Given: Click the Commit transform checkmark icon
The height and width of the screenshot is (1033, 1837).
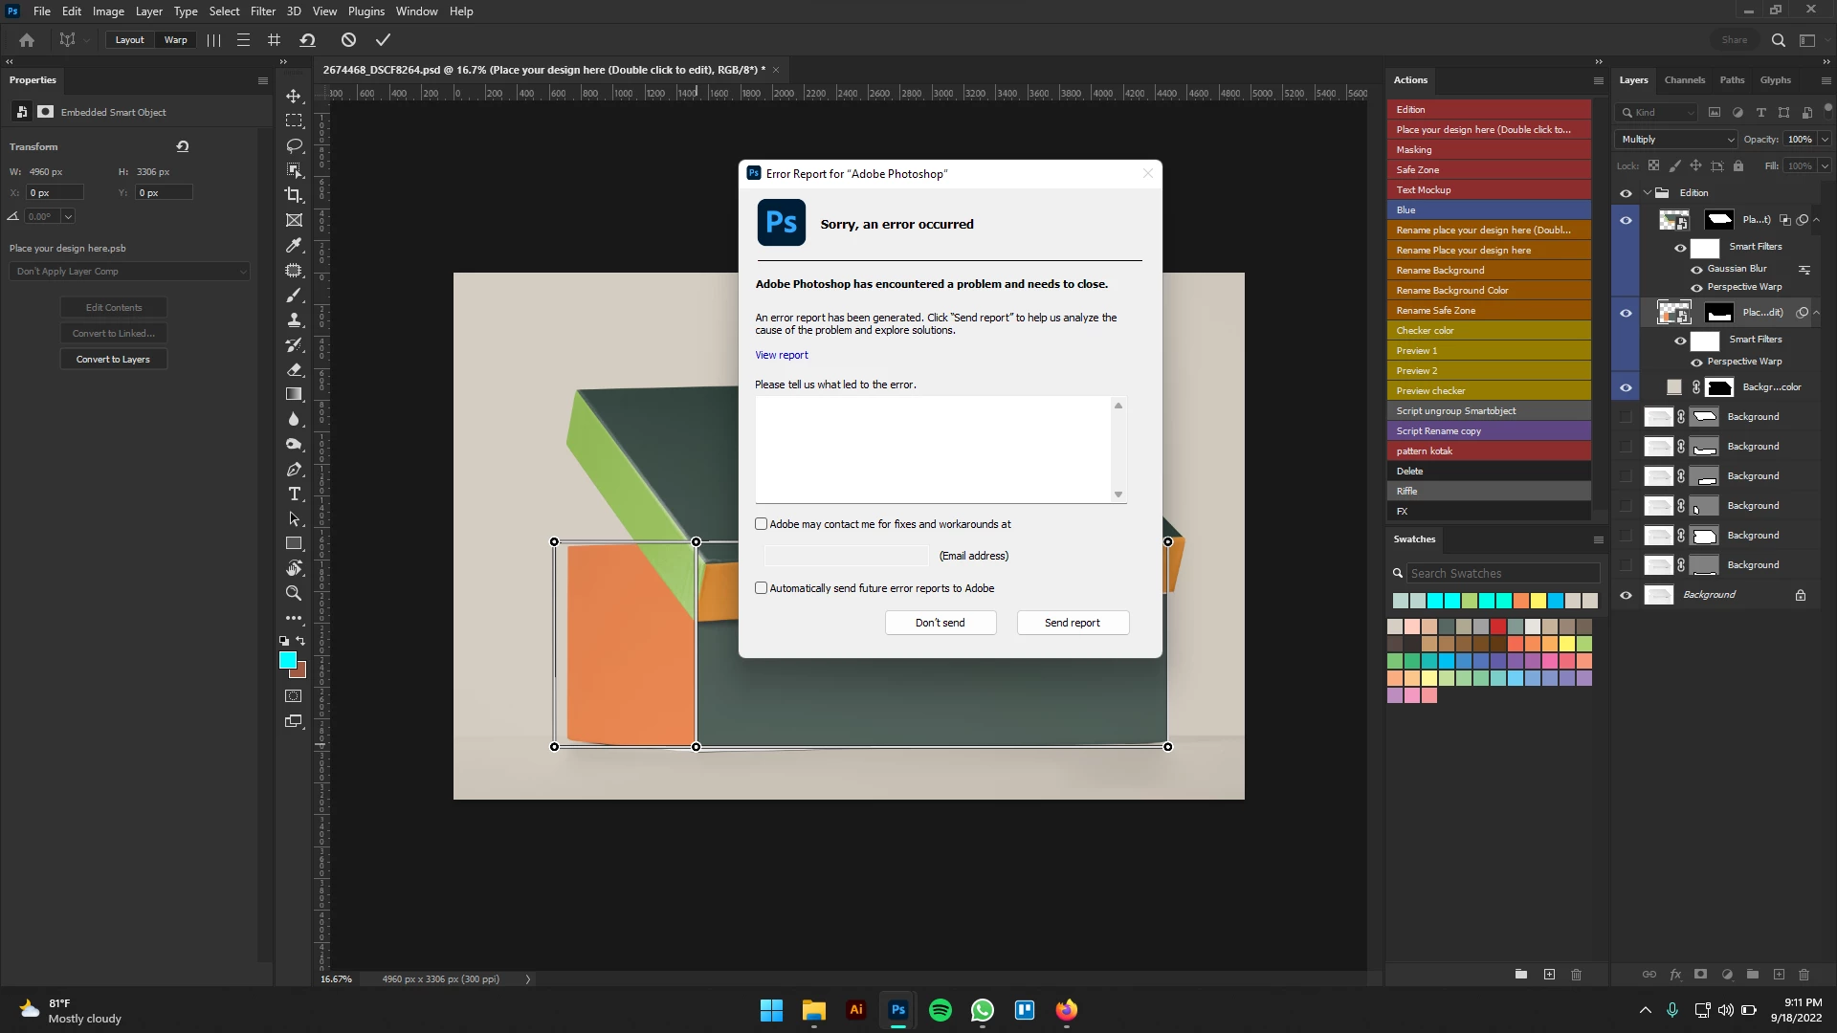Looking at the screenshot, I should coord(383,40).
